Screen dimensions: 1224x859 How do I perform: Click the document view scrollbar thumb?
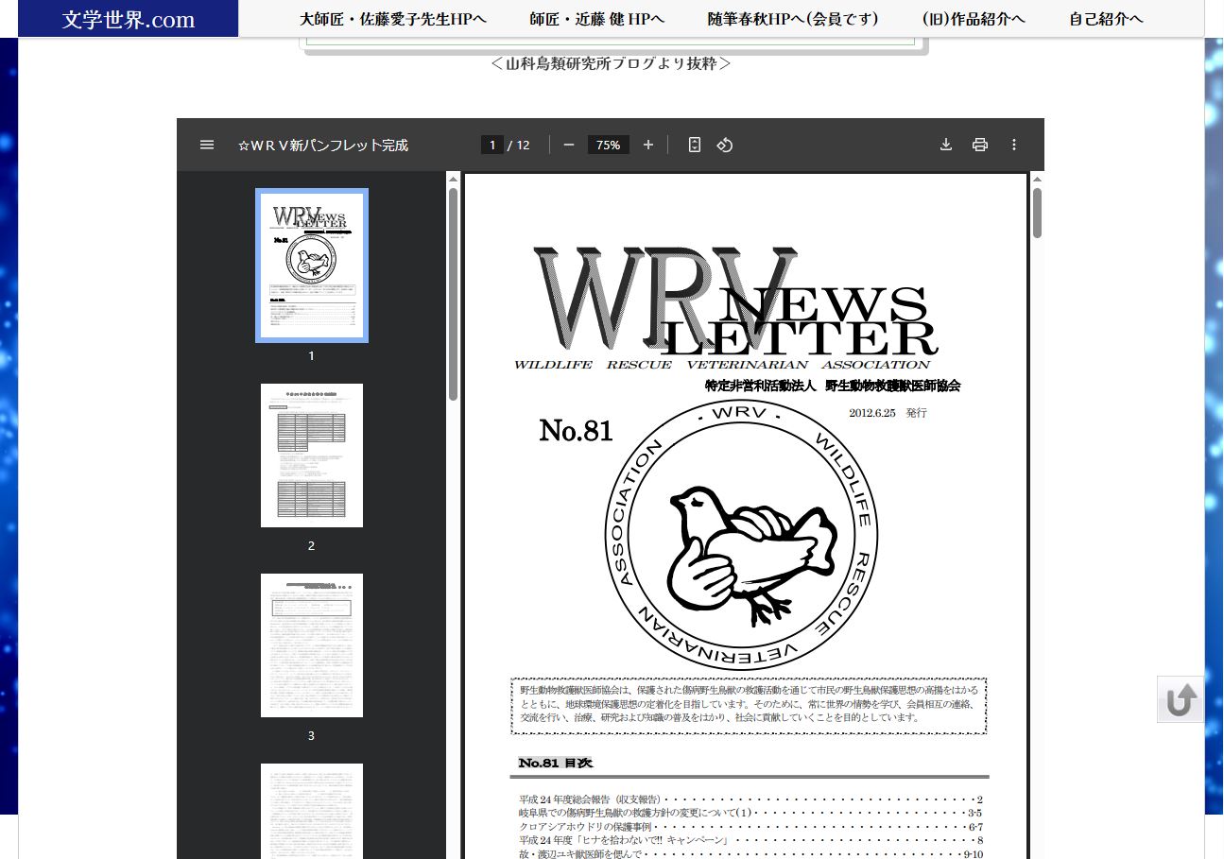tap(1037, 213)
